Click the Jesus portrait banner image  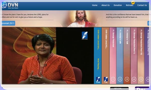click(81, 19)
